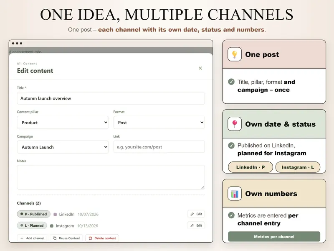334x251 pixels.
Task: Click the Own date & status heading
Action: 280,124
